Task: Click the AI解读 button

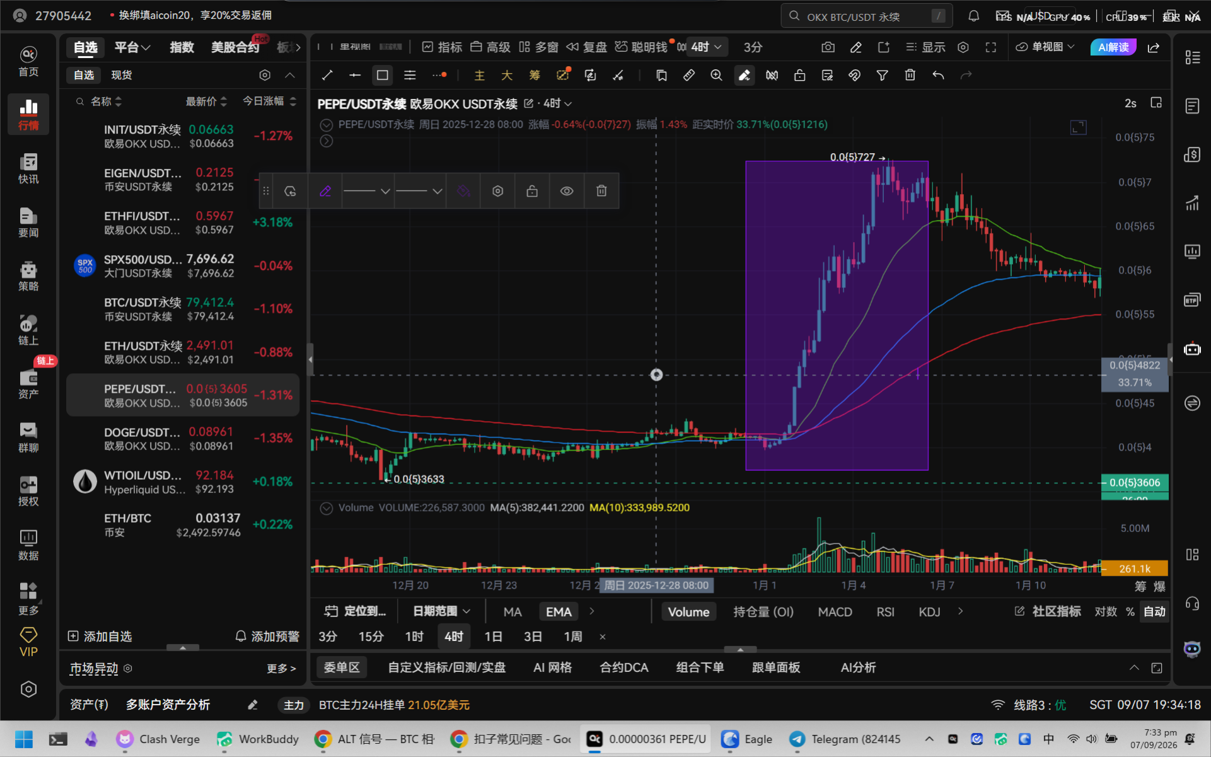Action: coord(1113,47)
